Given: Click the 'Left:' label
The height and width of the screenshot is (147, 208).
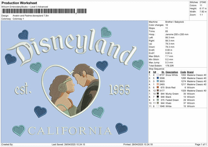Looking at the screenshot, I should tap(151, 37).
